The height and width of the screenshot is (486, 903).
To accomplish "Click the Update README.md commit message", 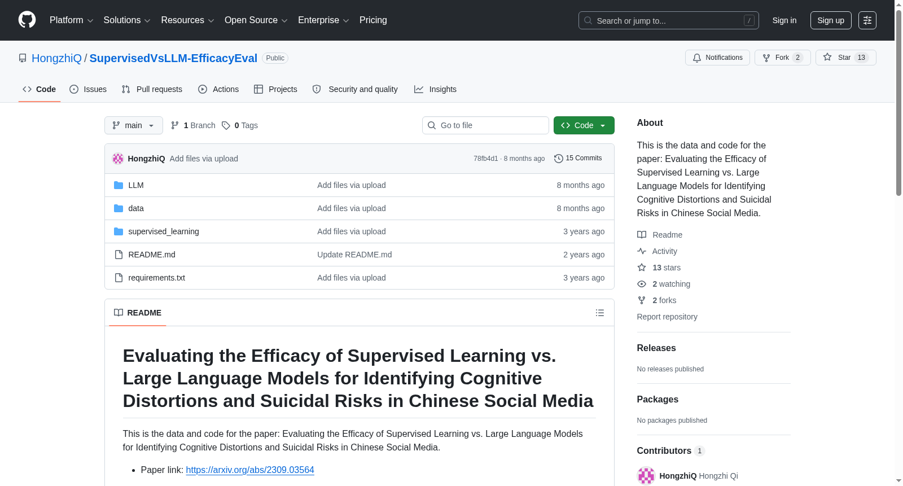I will point(354,255).
